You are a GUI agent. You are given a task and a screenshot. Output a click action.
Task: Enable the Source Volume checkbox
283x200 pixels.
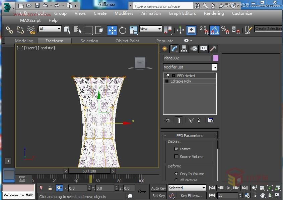click(x=176, y=156)
